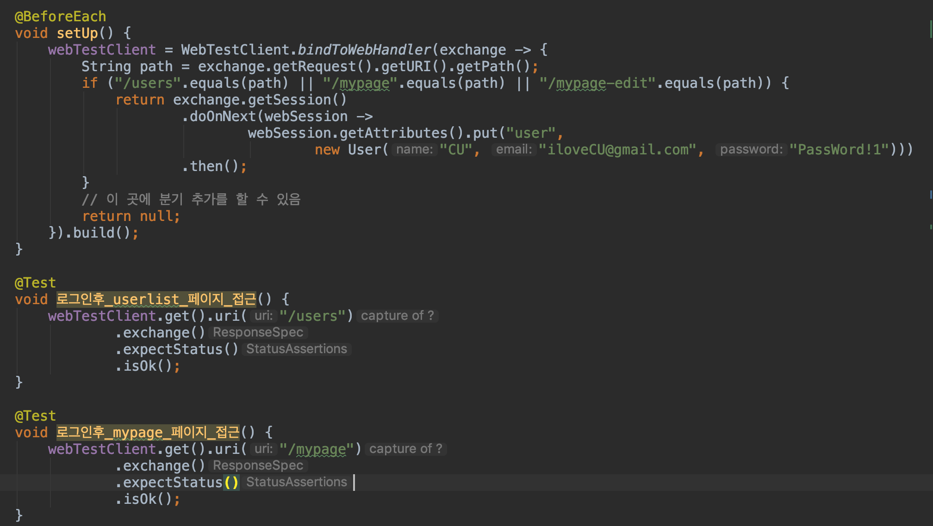Click the 로그인후_userlist_페이지_접근 method name
Viewport: 933px width, 526px height.
click(156, 300)
